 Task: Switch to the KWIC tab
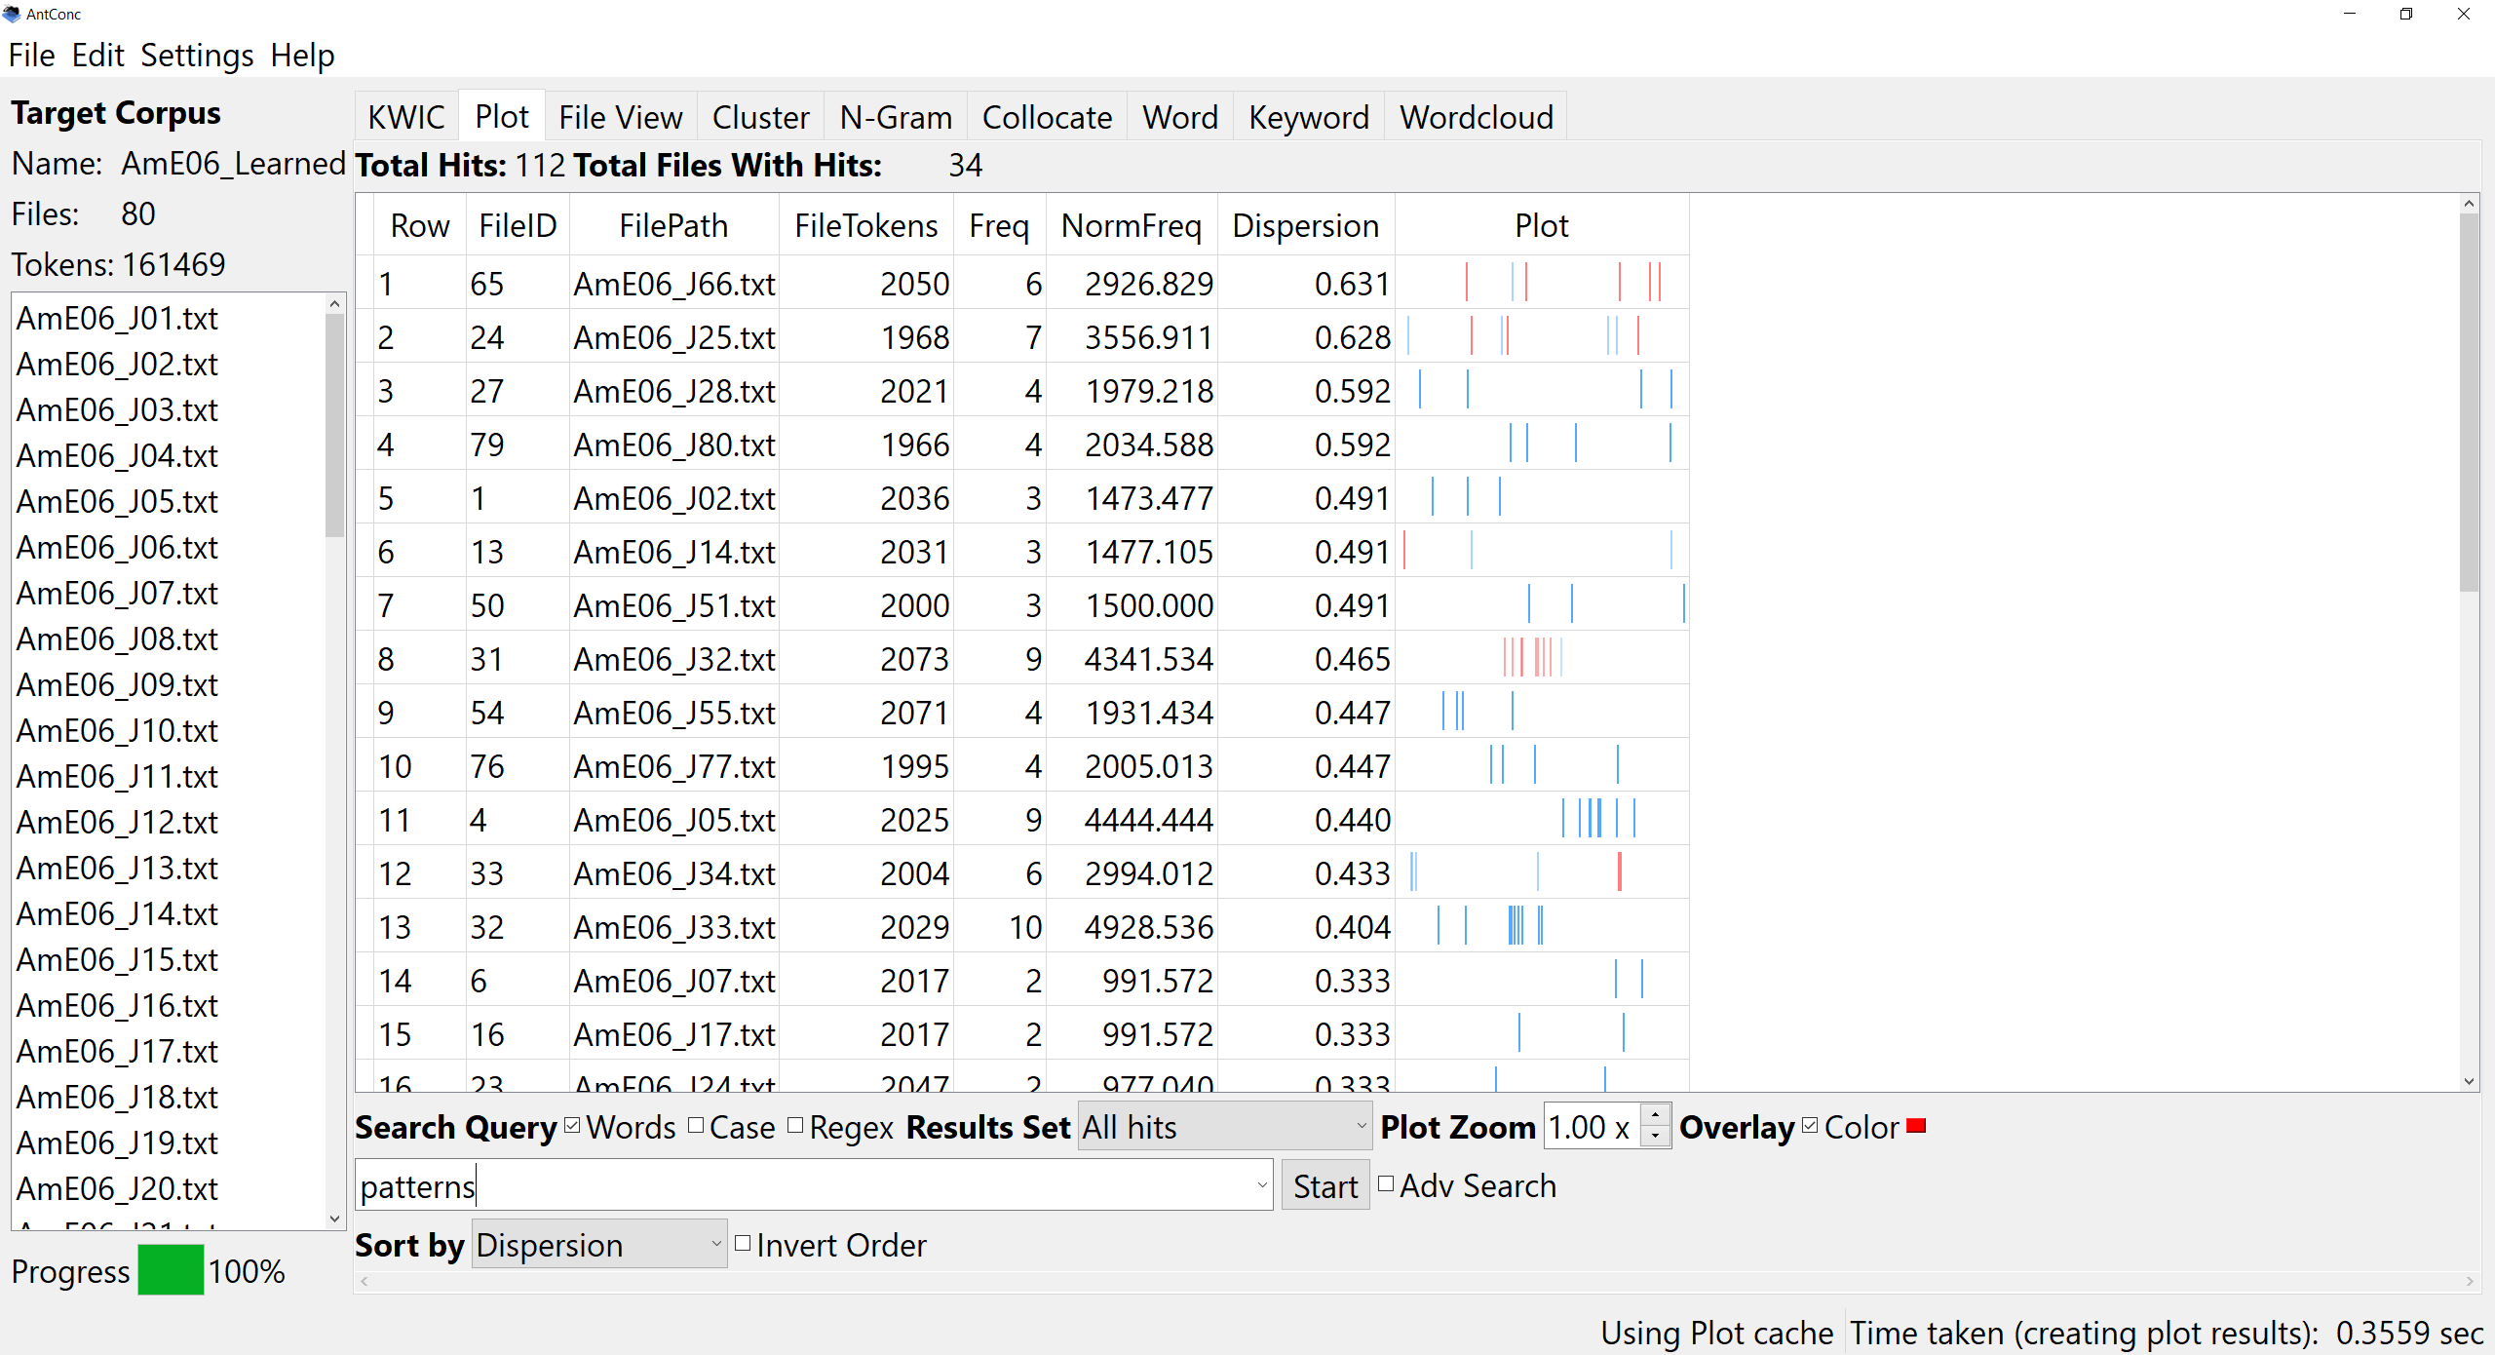[x=405, y=117]
